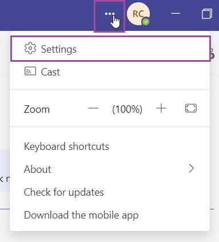Select the Settings menu item
This screenshot has width=219, height=242.
tap(110, 49)
